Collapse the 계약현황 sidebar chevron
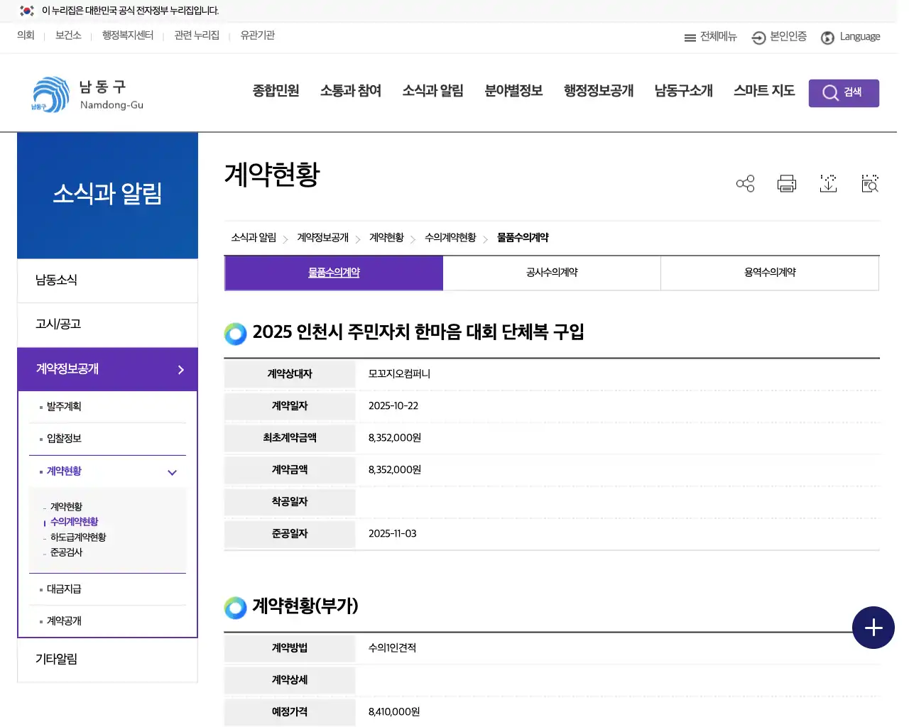The width and height of the screenshot is (909, 727). [x=172, y=471]
